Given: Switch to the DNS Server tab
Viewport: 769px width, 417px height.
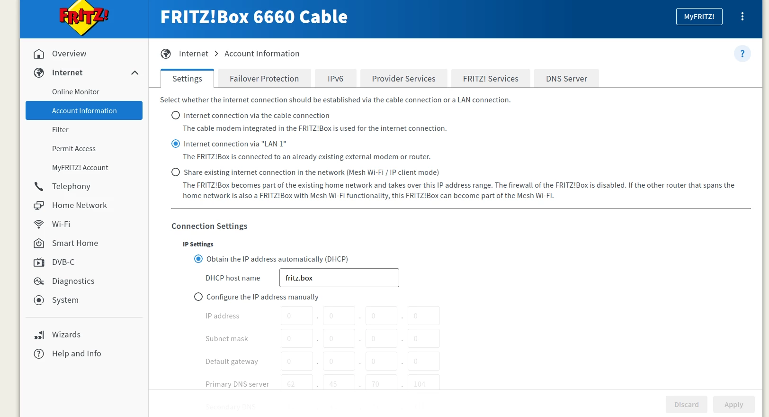Looking at the screenshot, I should 566,79.
